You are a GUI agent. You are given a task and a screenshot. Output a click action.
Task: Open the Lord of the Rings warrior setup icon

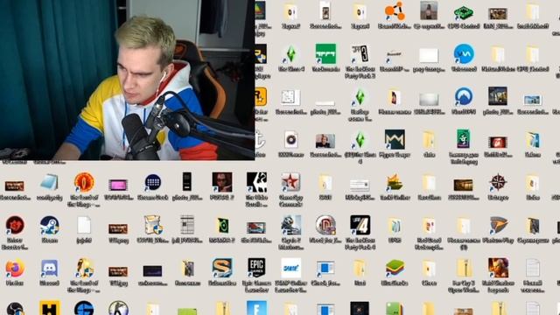84,269
